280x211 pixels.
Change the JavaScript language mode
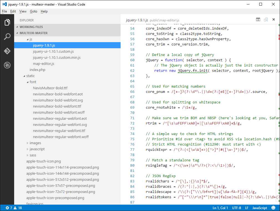coord(260,208)
